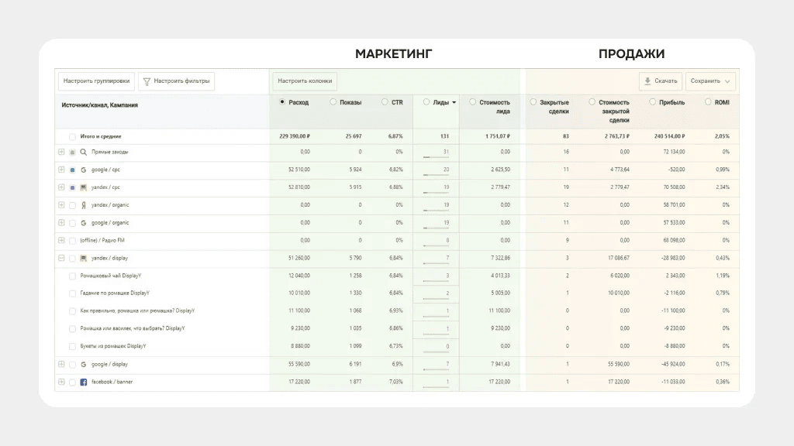Image resolution: width=794 pixels, height=446 pixels.
Task: Click the Настроить колонки button
Action: coord(305,81)
